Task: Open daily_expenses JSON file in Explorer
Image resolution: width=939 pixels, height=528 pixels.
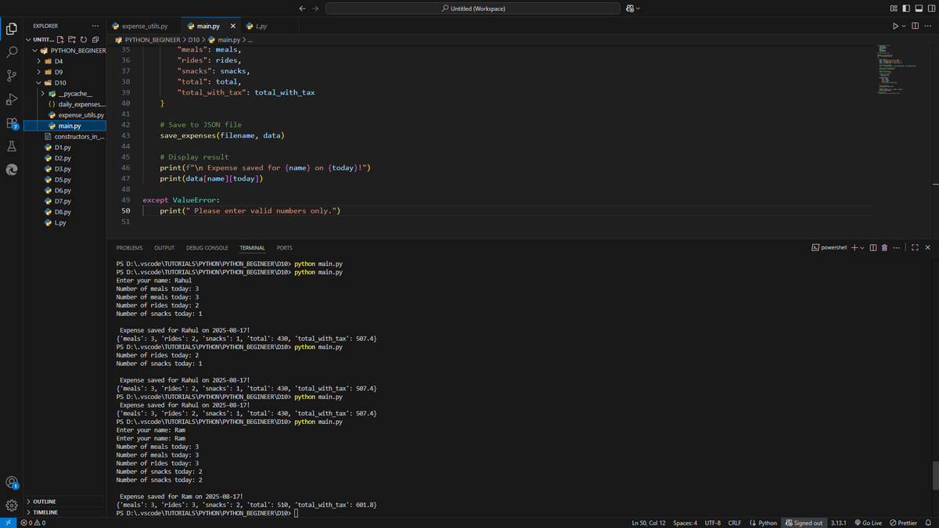Action: click(x=76, y=104)
